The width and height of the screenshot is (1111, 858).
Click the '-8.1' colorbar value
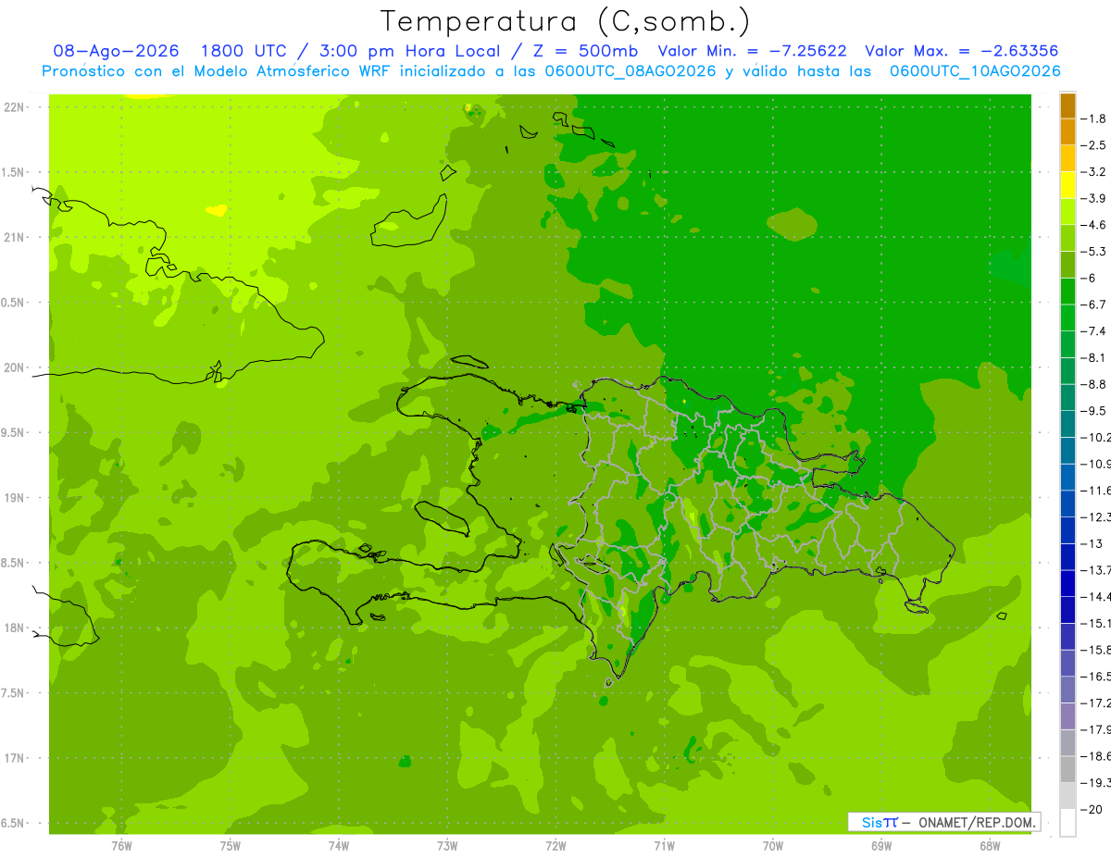1095,357
